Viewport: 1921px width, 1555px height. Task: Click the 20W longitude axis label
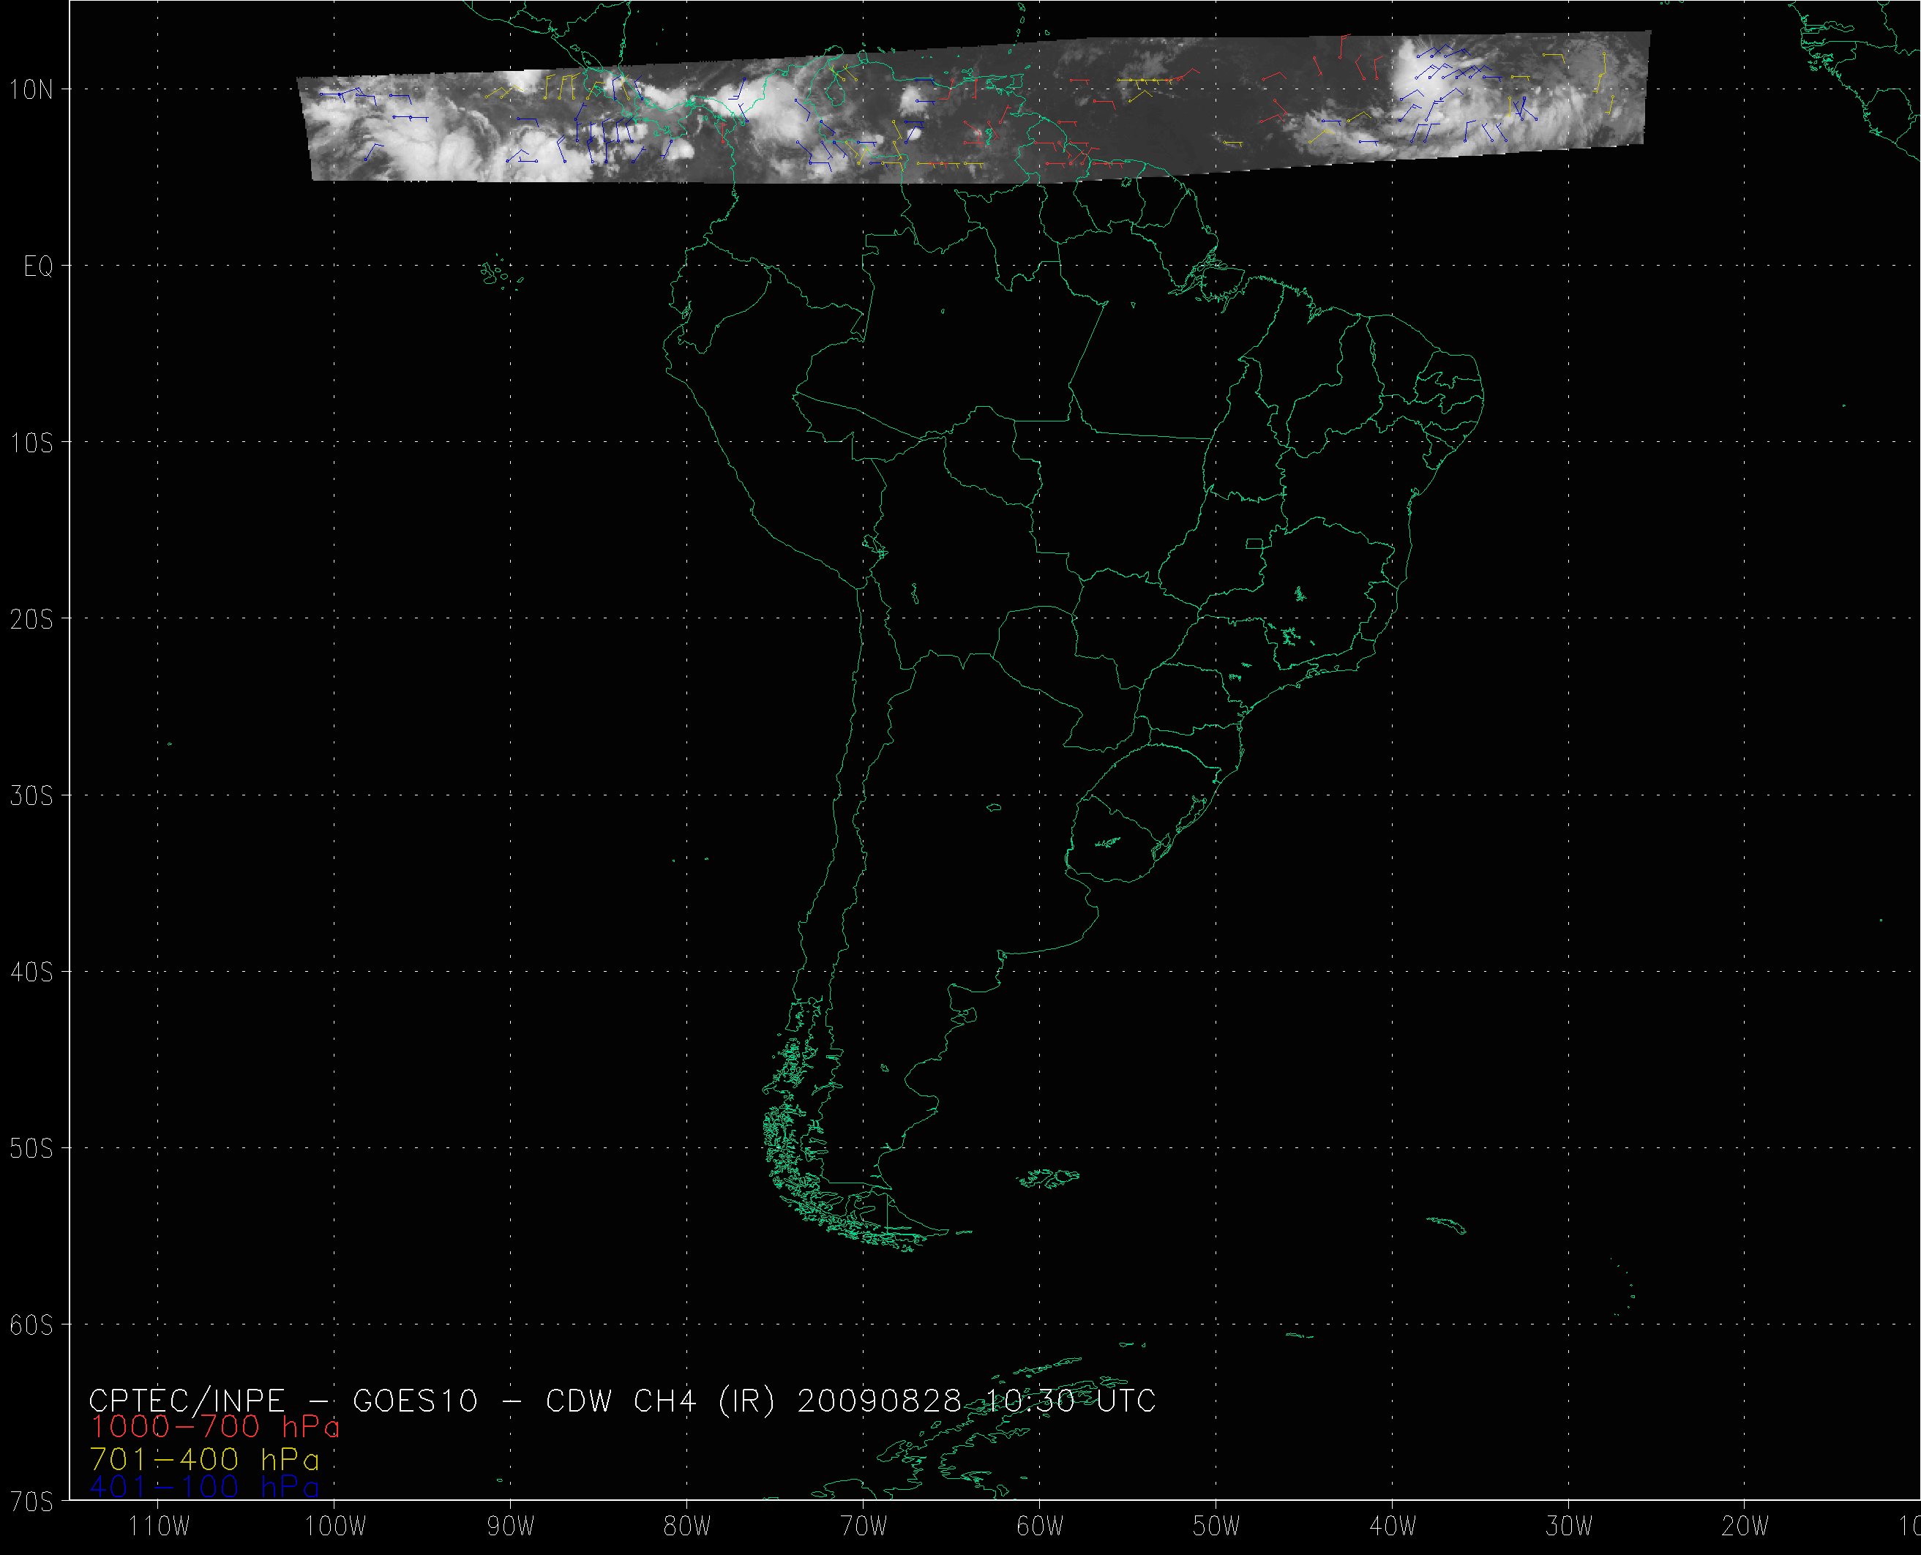pos(1745,1526)
